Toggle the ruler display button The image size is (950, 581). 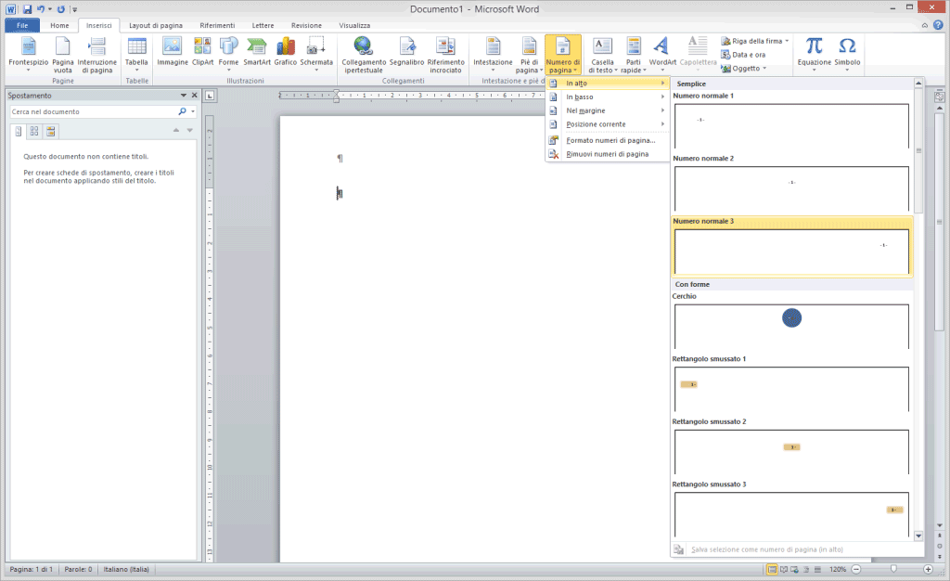[x=939, y=97]
